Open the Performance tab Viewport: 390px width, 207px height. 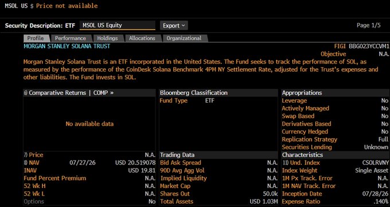click(x=71, y=38)
